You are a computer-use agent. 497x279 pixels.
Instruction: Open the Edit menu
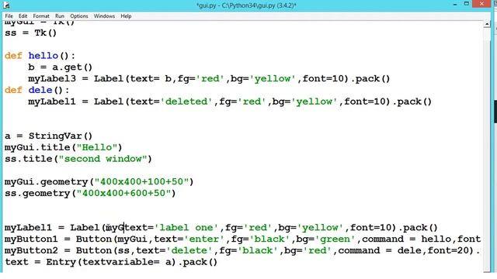[23, 15]
